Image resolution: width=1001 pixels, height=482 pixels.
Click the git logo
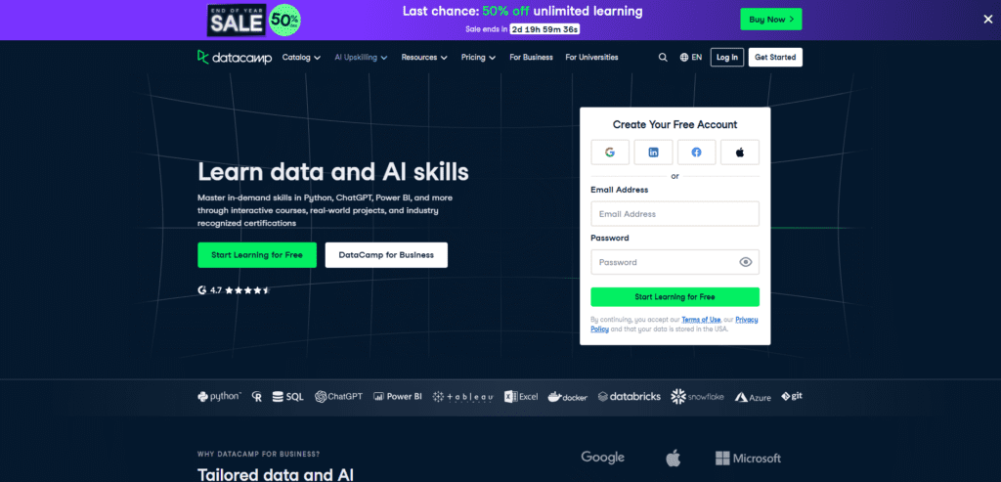coord(792,397)
